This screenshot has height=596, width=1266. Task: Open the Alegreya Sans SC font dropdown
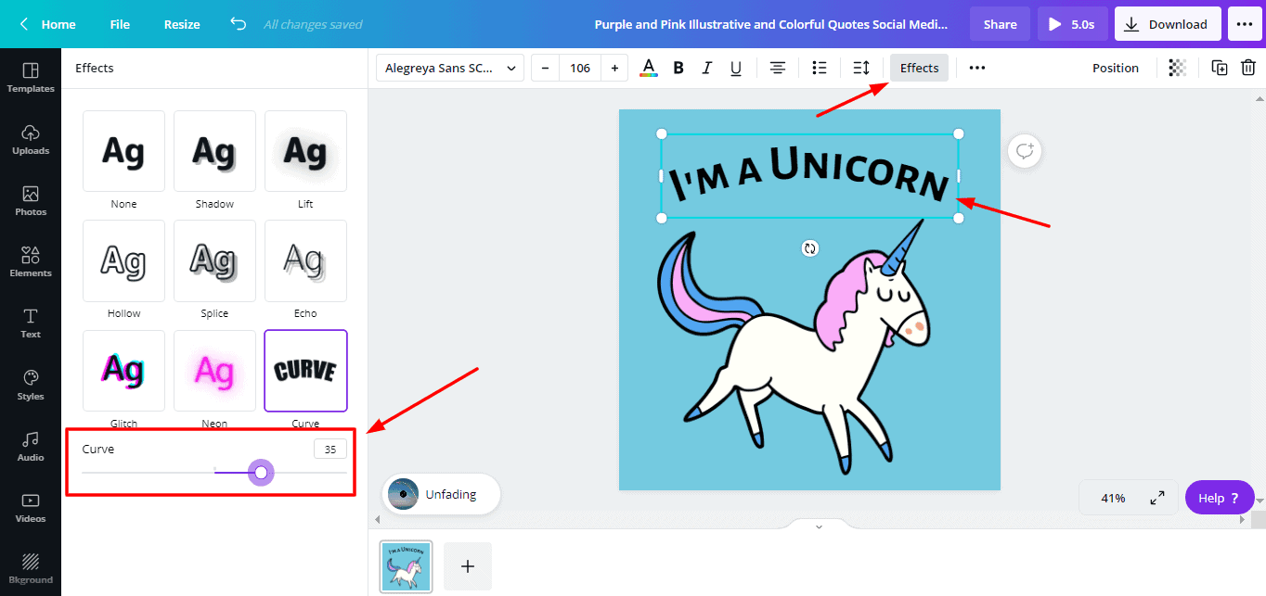coord(450,68)
